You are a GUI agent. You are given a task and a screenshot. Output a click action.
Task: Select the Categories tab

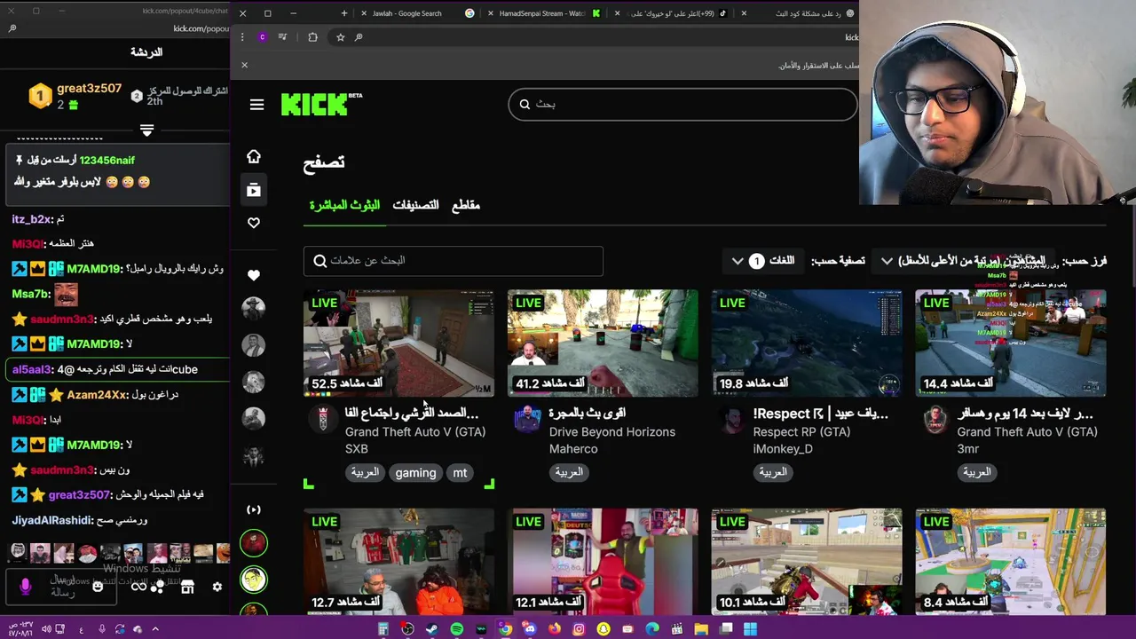(x=415, y=205)
